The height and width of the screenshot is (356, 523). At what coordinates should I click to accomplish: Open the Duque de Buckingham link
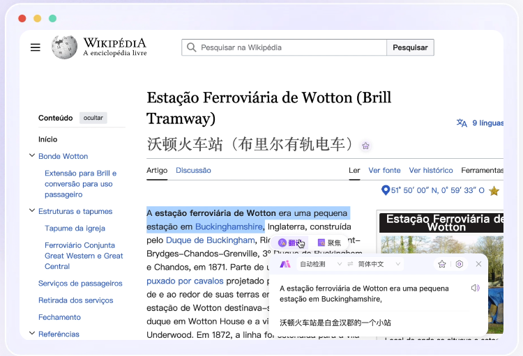211,240
